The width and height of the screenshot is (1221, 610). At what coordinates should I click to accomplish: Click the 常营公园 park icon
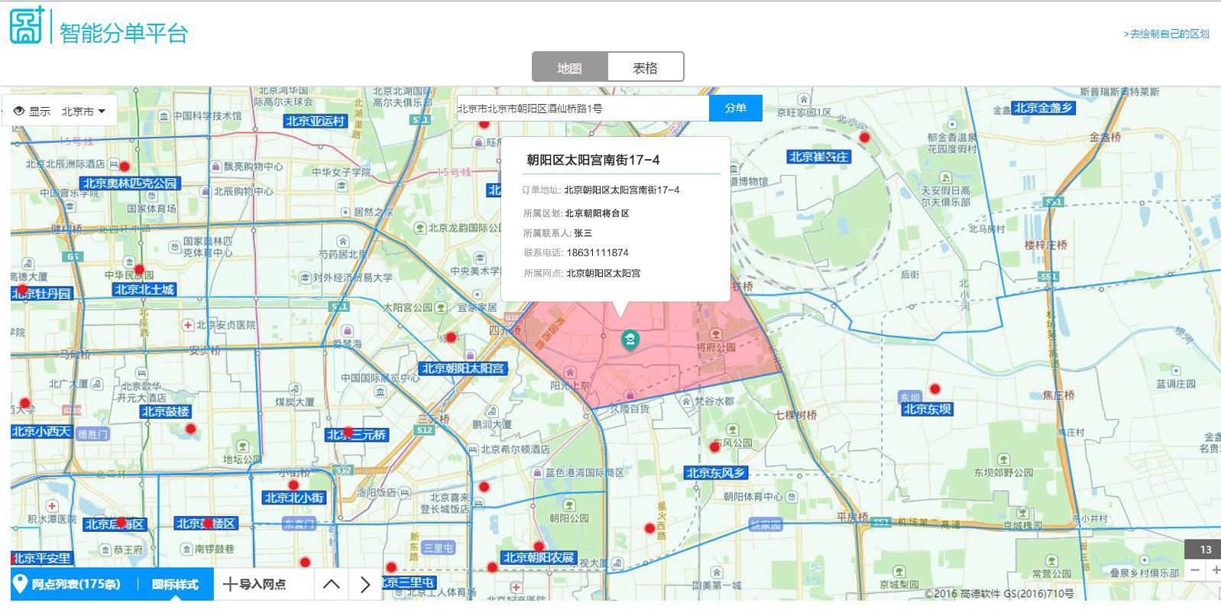(x=1052, y=560)
